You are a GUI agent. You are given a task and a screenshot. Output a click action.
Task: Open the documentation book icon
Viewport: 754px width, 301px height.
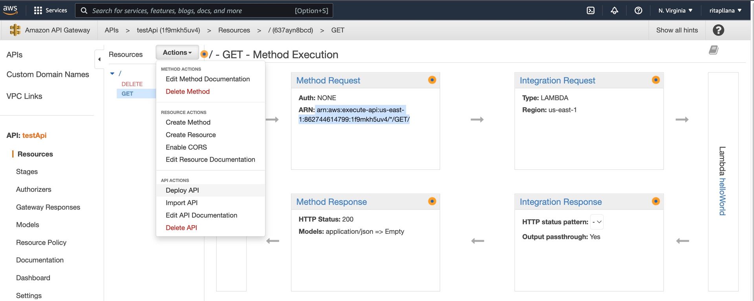[x=714, y=50]
